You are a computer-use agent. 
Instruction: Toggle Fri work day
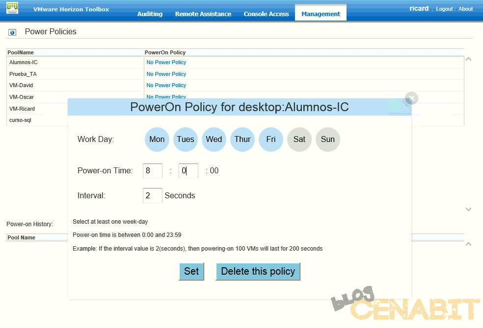click(x=271, y=140)
